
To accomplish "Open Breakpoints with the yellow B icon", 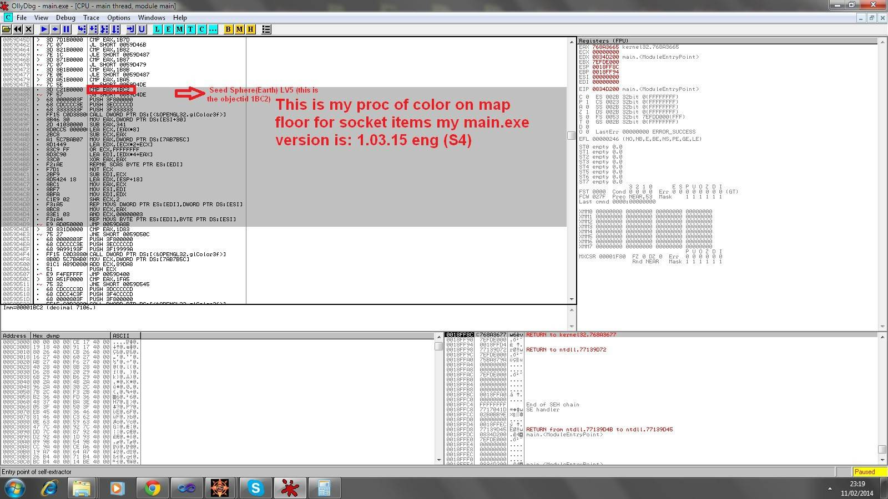I will tap(228, 29).
